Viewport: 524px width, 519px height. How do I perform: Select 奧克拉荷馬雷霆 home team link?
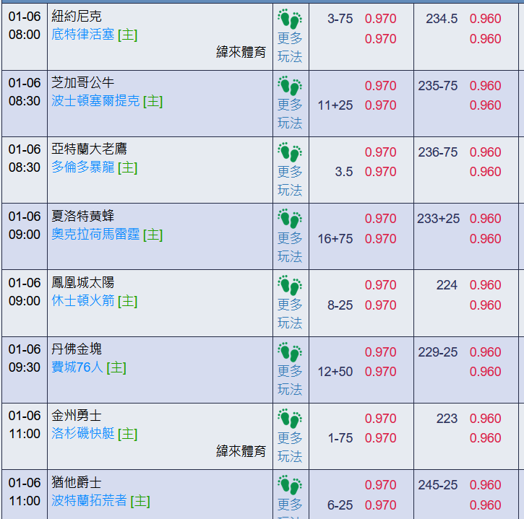[x=95, y=235]
